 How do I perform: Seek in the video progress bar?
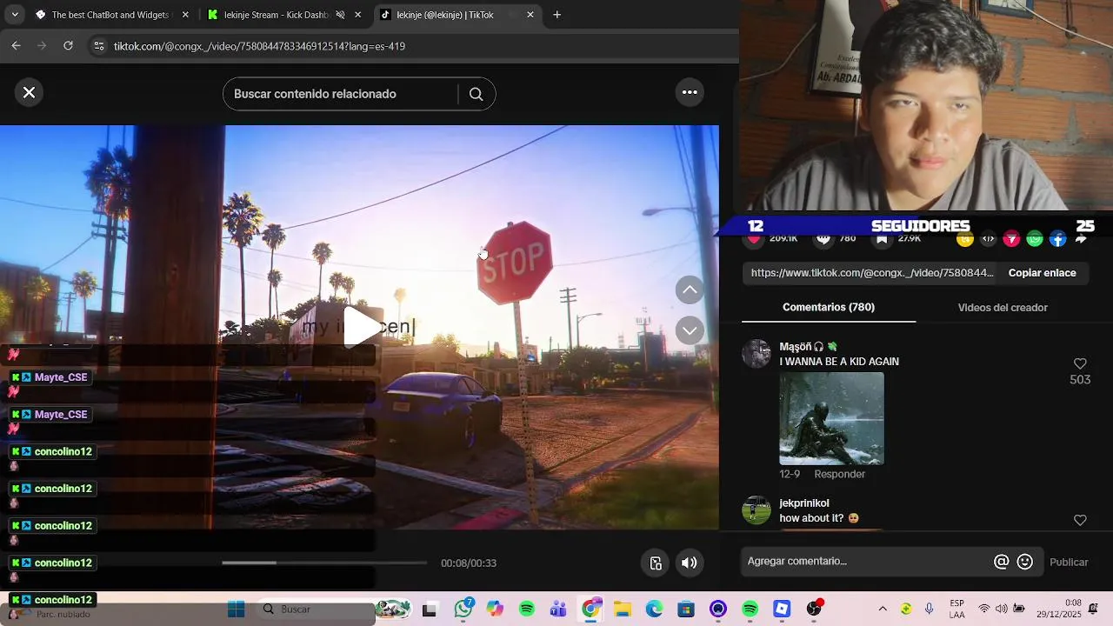[324, 563]
